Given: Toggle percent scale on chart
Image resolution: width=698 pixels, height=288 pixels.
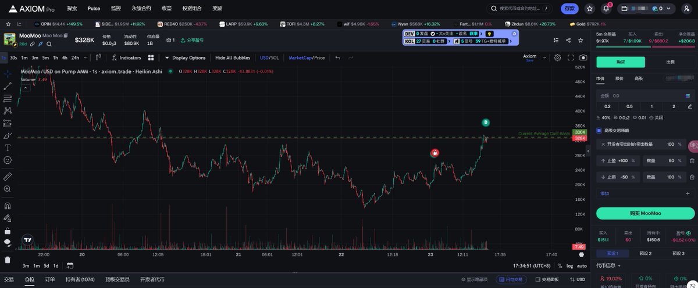Looking at the screenshot, I should tap(560, 265).
